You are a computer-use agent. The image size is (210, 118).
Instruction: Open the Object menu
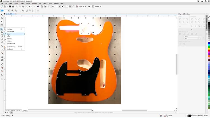pyautogui.click(x=22, y=3)
